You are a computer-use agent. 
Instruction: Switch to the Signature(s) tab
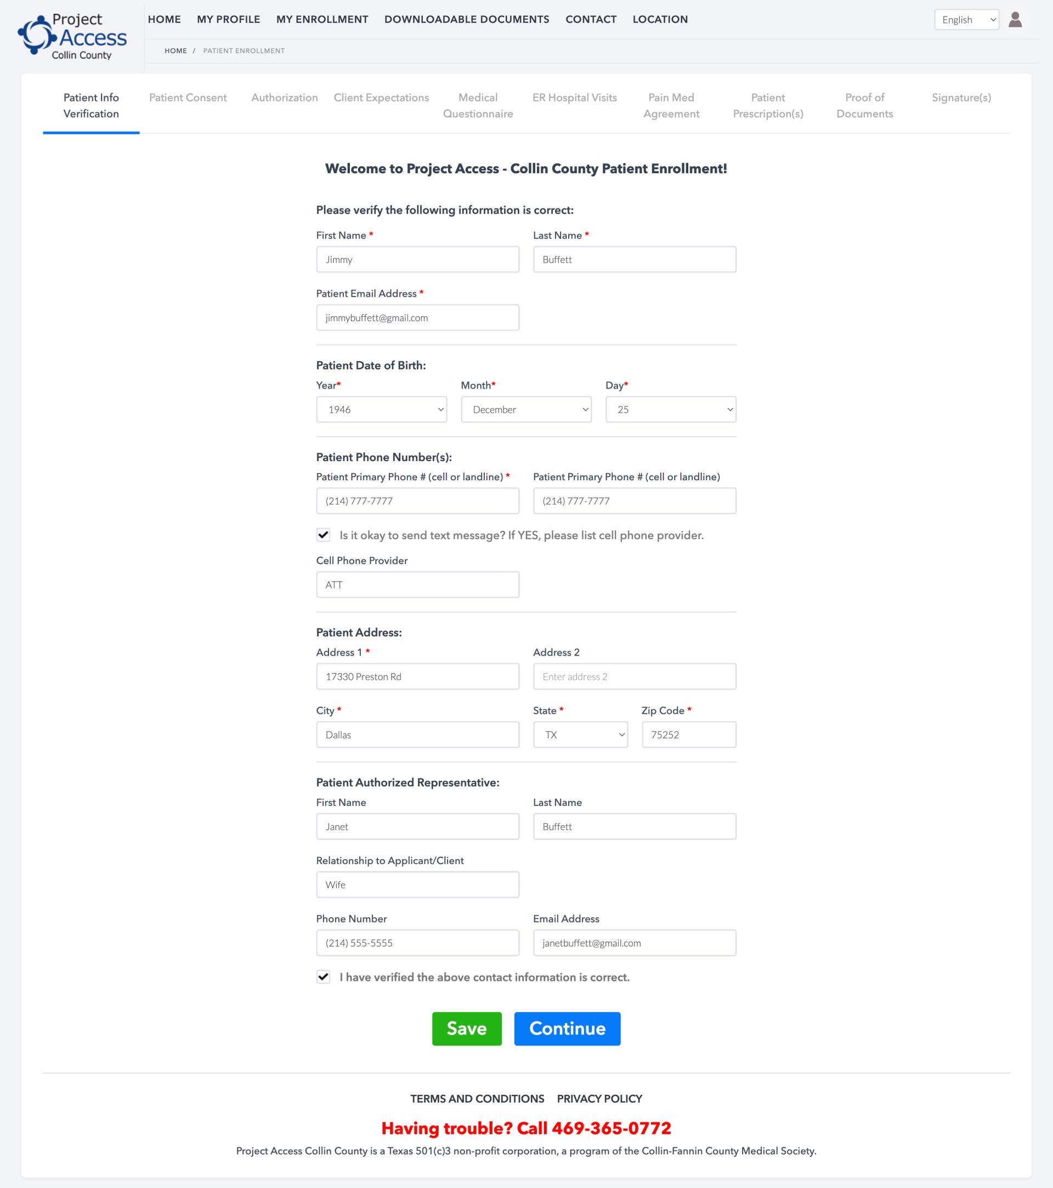coord(961,98)
